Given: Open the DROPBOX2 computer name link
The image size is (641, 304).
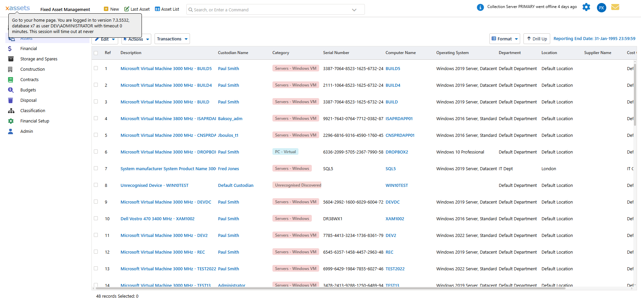Looking at the screenshot, I should [x=397, y=152].
